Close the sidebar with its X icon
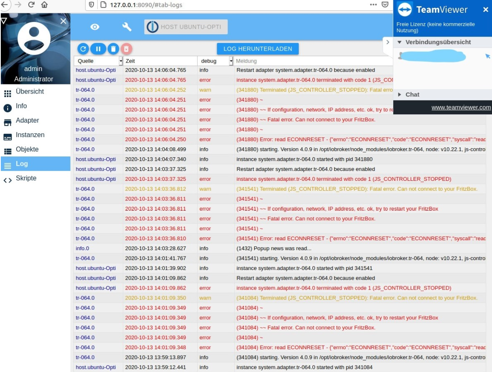 [63, 21]
